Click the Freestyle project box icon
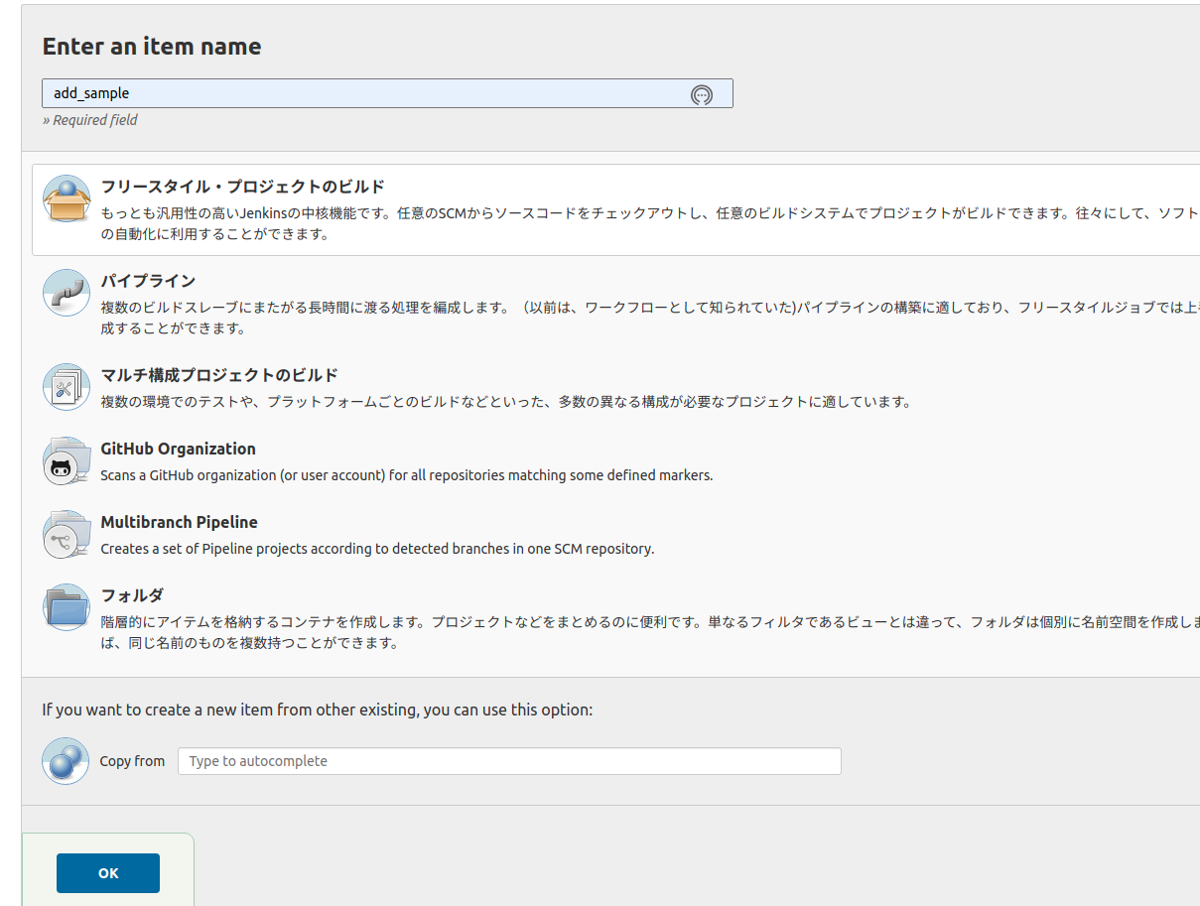The width and height of the screenshot is (1200, 906). [67, 199]
